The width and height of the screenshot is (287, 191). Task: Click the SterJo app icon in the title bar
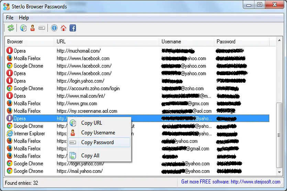pos(7,7)
